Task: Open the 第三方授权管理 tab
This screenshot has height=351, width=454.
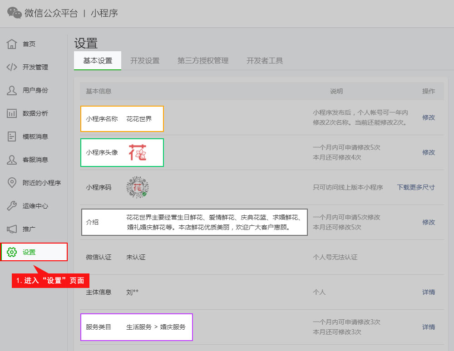Action: pos(203,61)
